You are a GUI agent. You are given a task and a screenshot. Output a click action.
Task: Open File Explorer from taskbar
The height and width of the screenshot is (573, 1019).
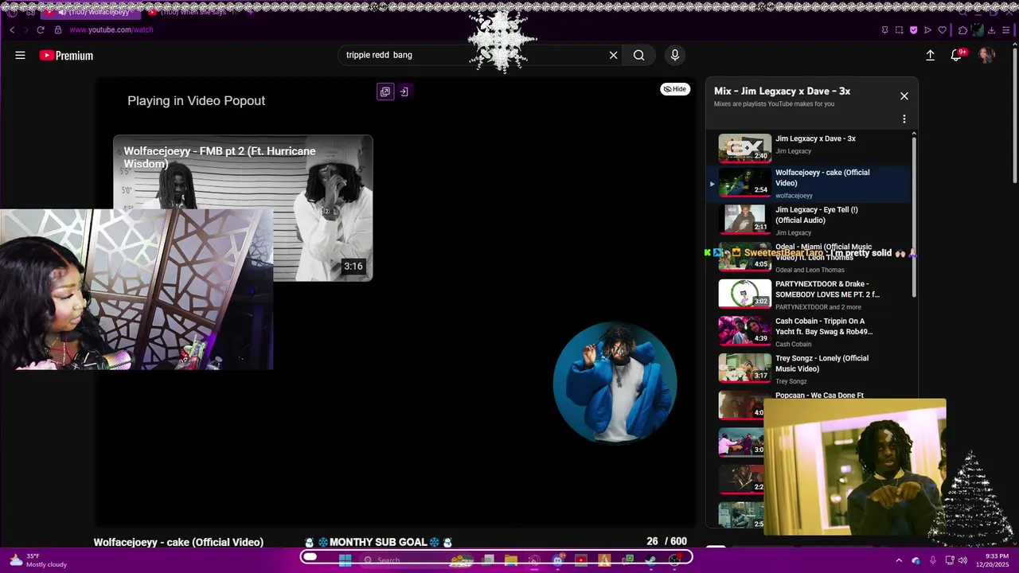(511, 560)
